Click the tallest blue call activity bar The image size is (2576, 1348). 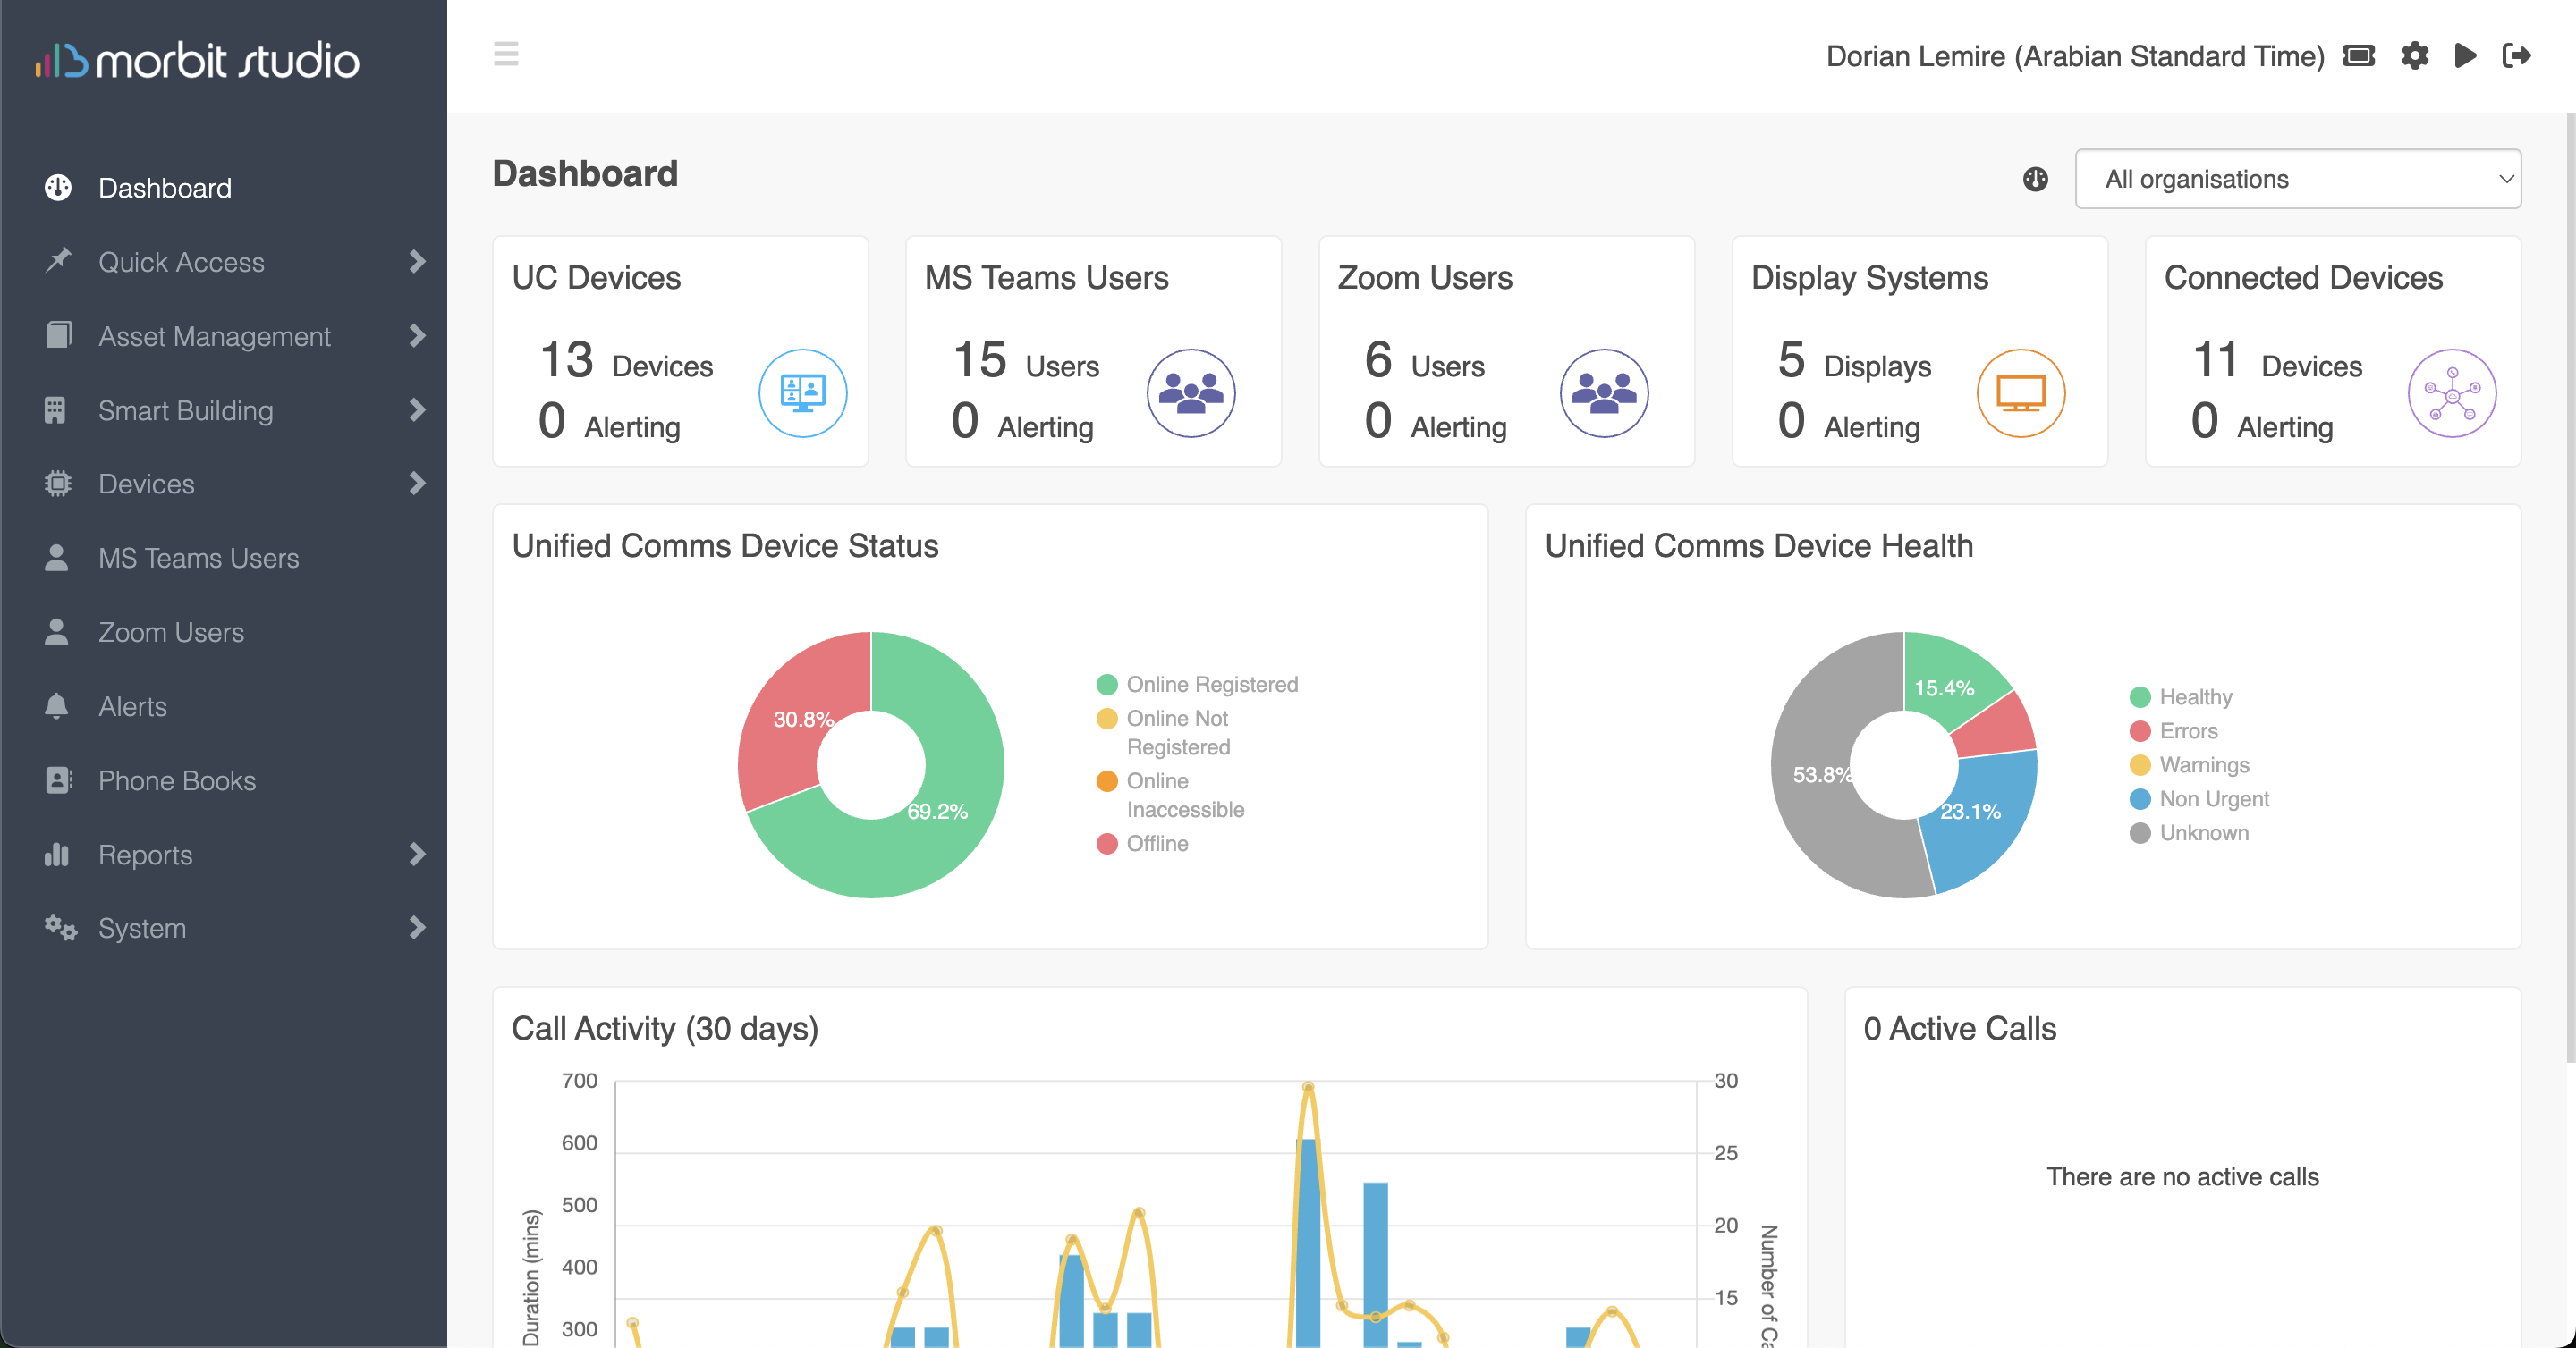pyautogui.click(x=1307, y=1243)
